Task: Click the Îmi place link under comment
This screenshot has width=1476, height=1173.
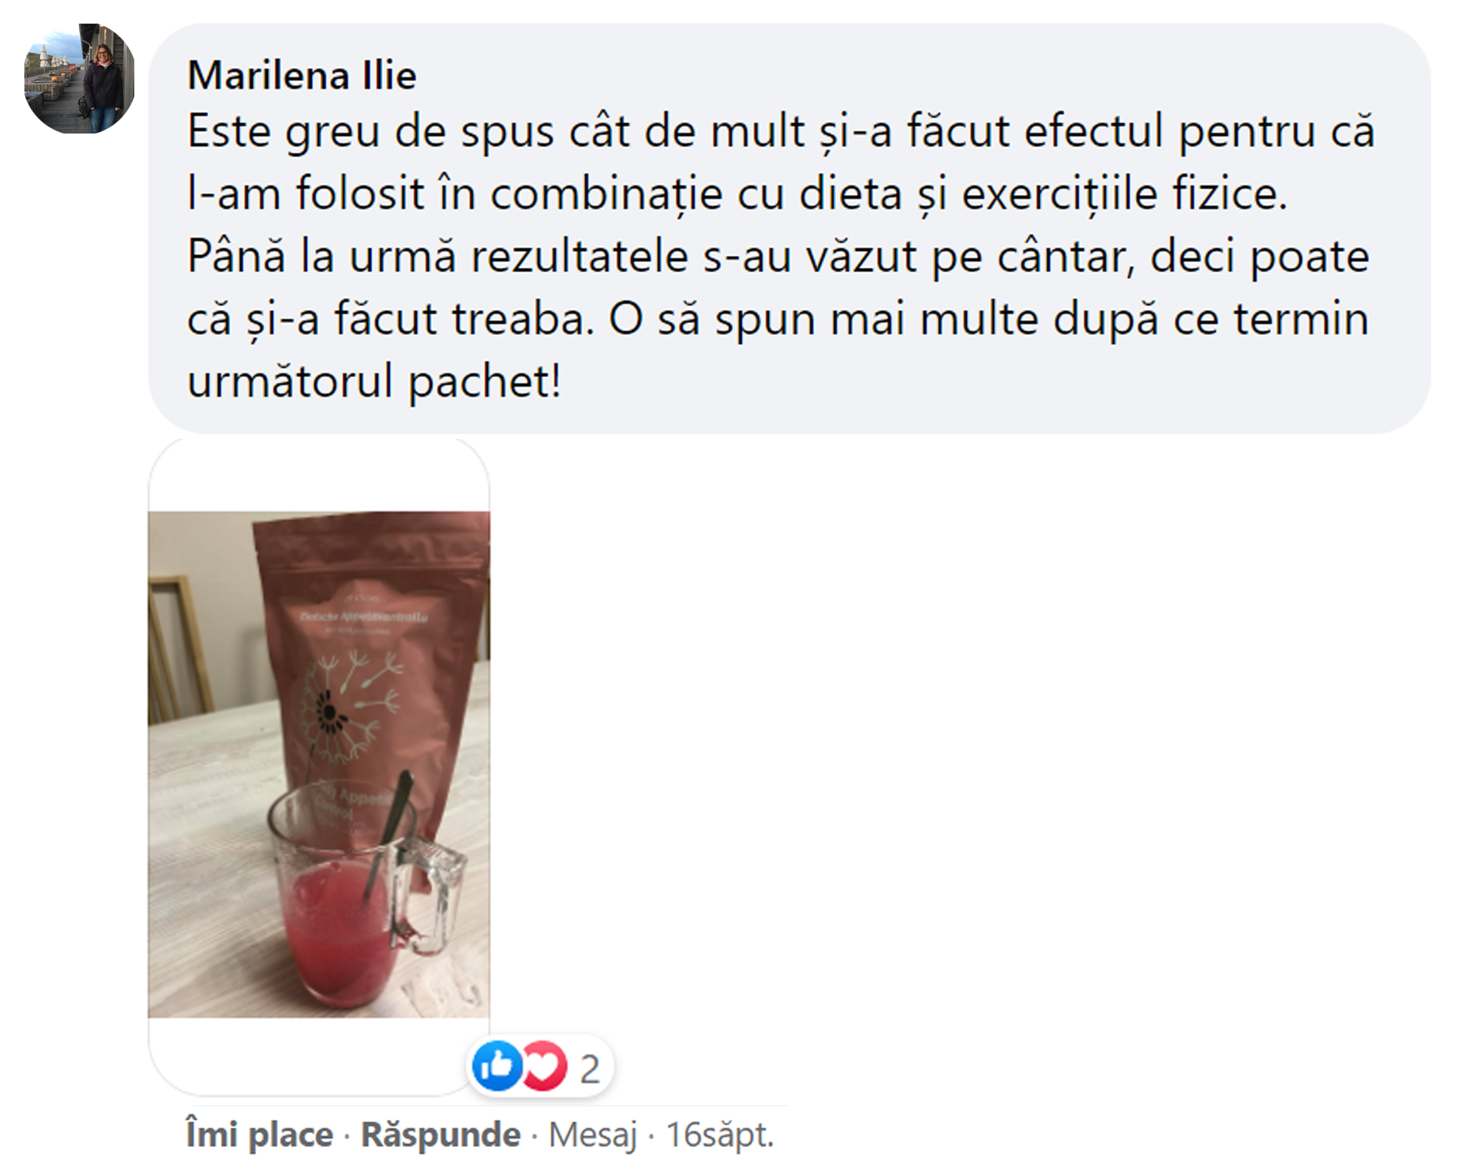Action: tap(259, 1134)
